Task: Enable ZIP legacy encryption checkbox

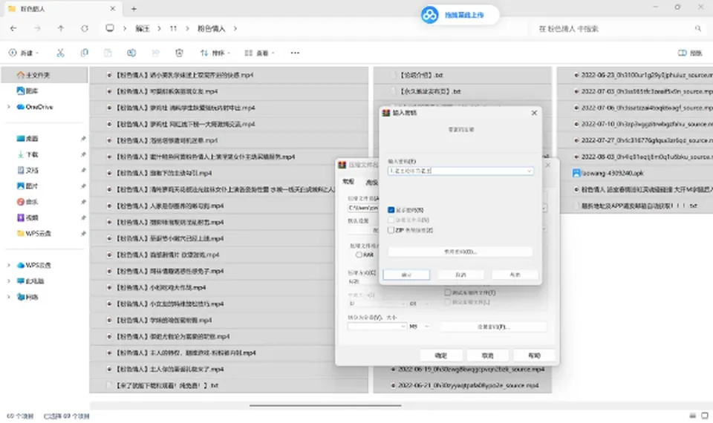Action: pos(391,230)
